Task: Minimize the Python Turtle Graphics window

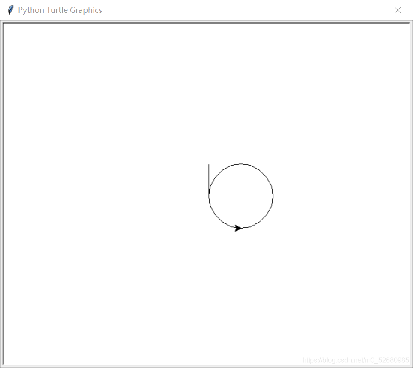Action: pyautogui.click(x=337, y=10)
